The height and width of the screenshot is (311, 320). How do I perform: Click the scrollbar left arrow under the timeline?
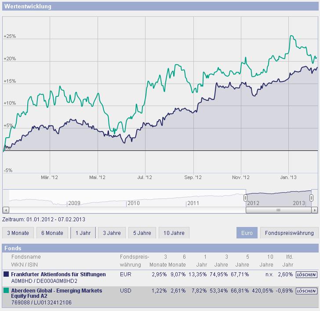tap(5, 210)
